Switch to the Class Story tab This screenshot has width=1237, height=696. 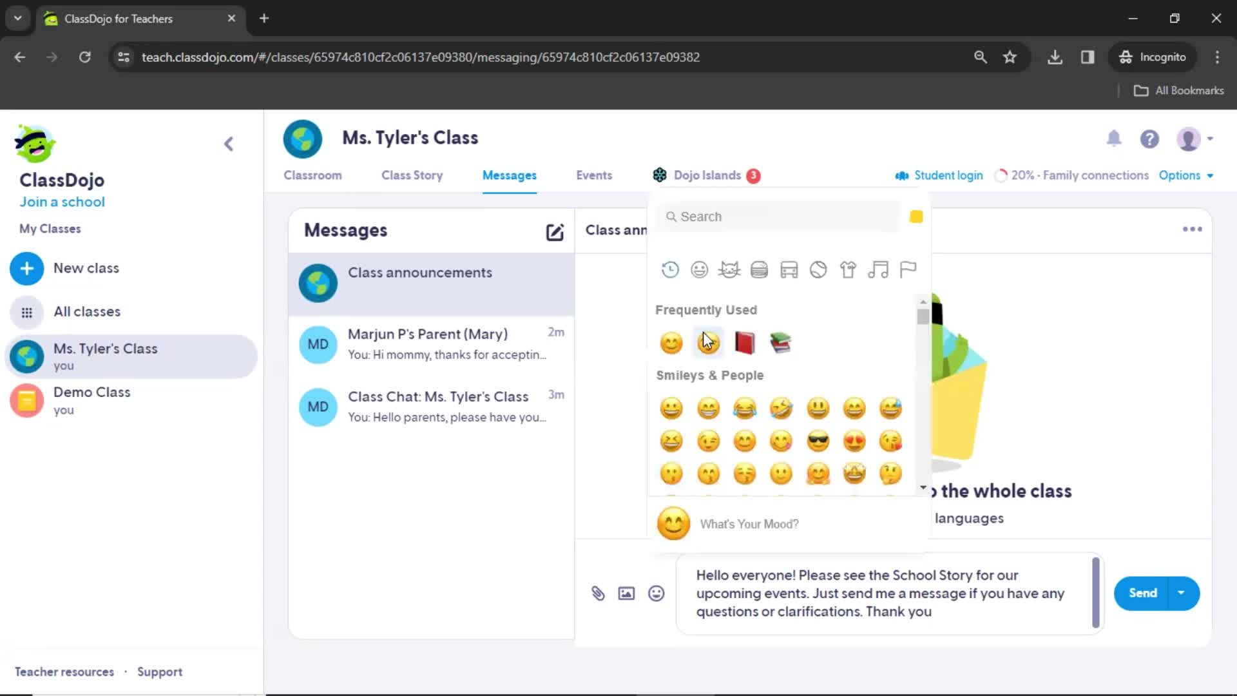point(412,175)
